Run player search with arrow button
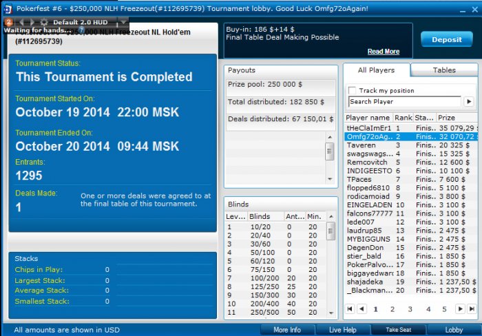The height and width of the screenshot is (336, 482). [x=469, y=101]
